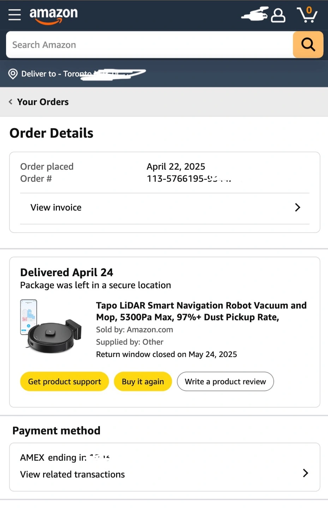Screen dimensions: 328x508
Task: Go back to Your Orders
Action: point(43,102)
